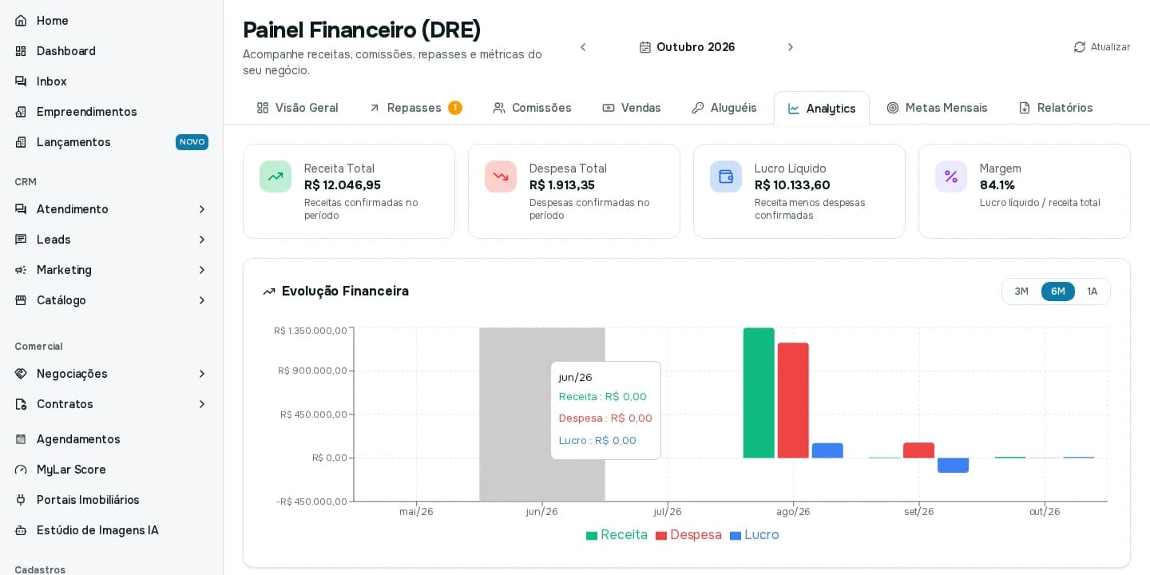Viewport: 1150px width, 575px height.
Task: Open the Relatórios tab
Action: [1055, 108]
